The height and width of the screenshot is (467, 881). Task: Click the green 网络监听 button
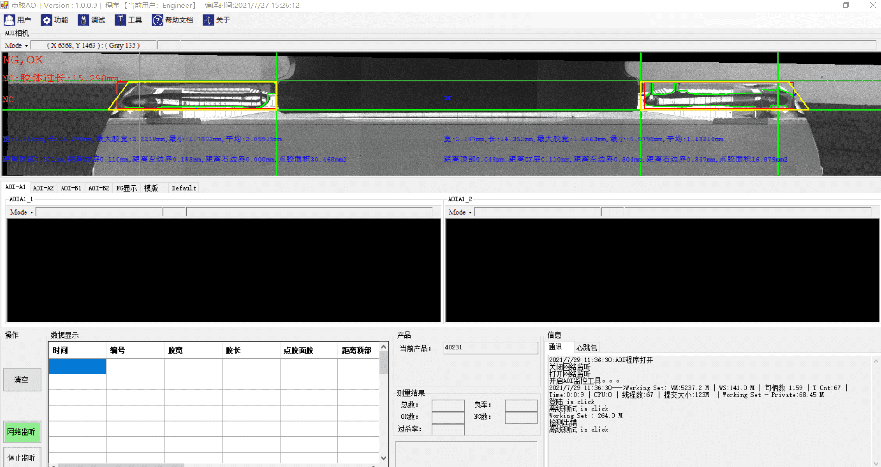[21, 432]
